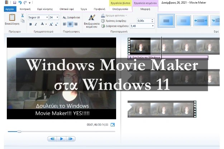Viewport: 224px width, 149px height.
Task: Increase font size with grow icon
Action: point(51,24)
